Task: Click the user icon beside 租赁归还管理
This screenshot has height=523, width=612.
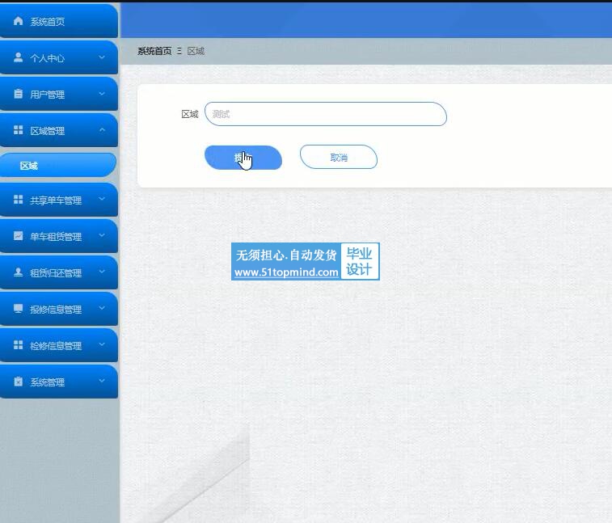Action: tap(18, 272)
